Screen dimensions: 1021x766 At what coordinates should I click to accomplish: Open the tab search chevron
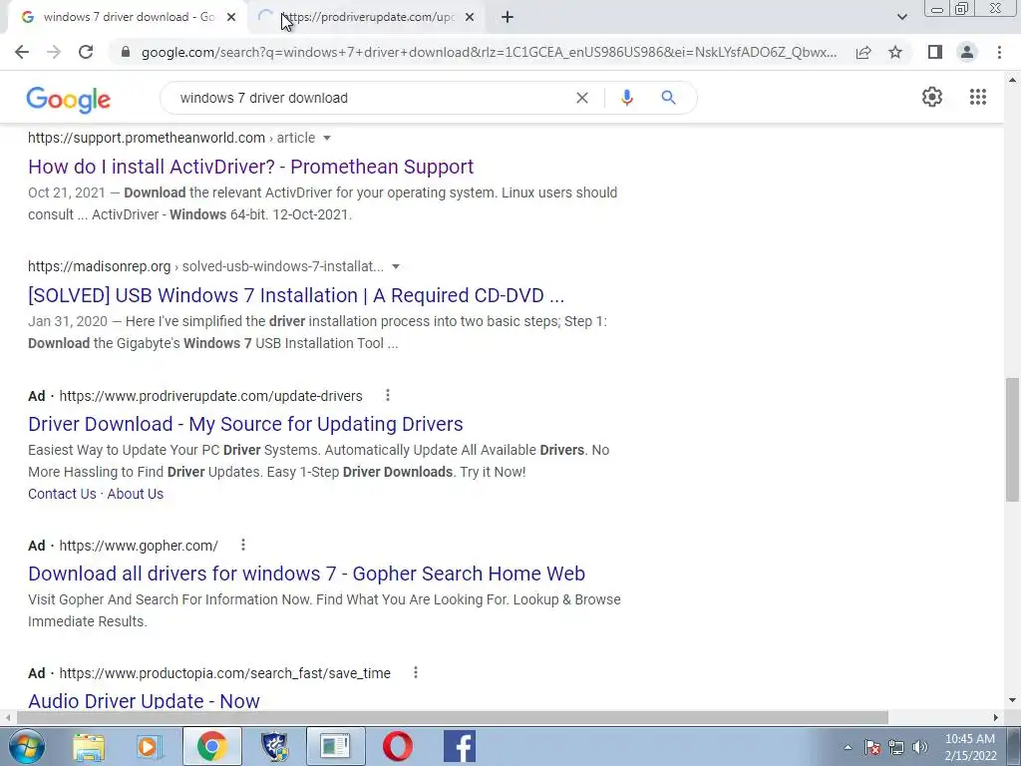(901, 18)
